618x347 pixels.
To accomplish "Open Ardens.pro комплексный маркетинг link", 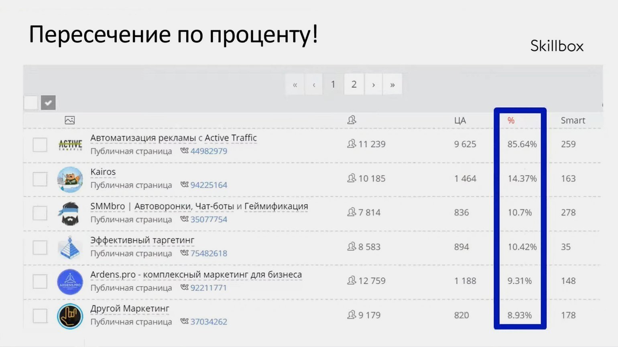I will (x=196, y=274).
